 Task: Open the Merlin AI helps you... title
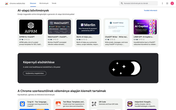tap(84, 37)
